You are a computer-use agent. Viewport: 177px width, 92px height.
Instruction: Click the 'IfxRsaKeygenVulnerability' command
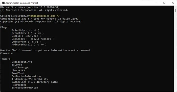(x=30, y=79)
